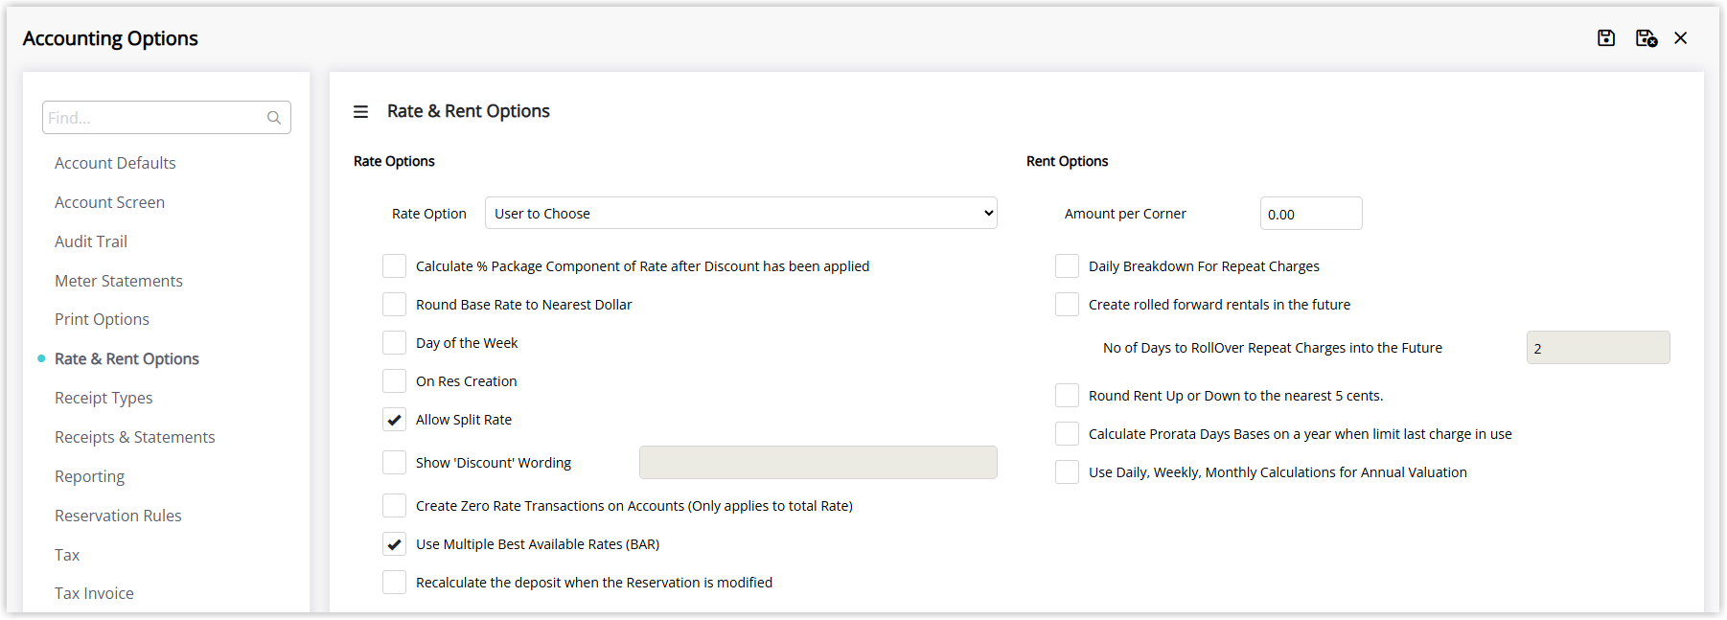Toggle Show 'Discount' Wording checkbox

pyautogui.click(x=394, y=463)
